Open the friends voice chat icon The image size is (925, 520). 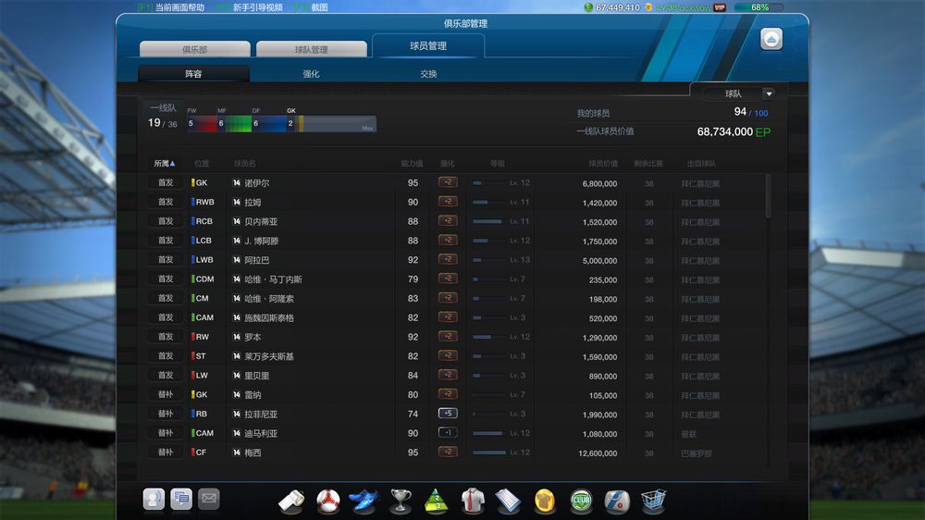(154, 499)
